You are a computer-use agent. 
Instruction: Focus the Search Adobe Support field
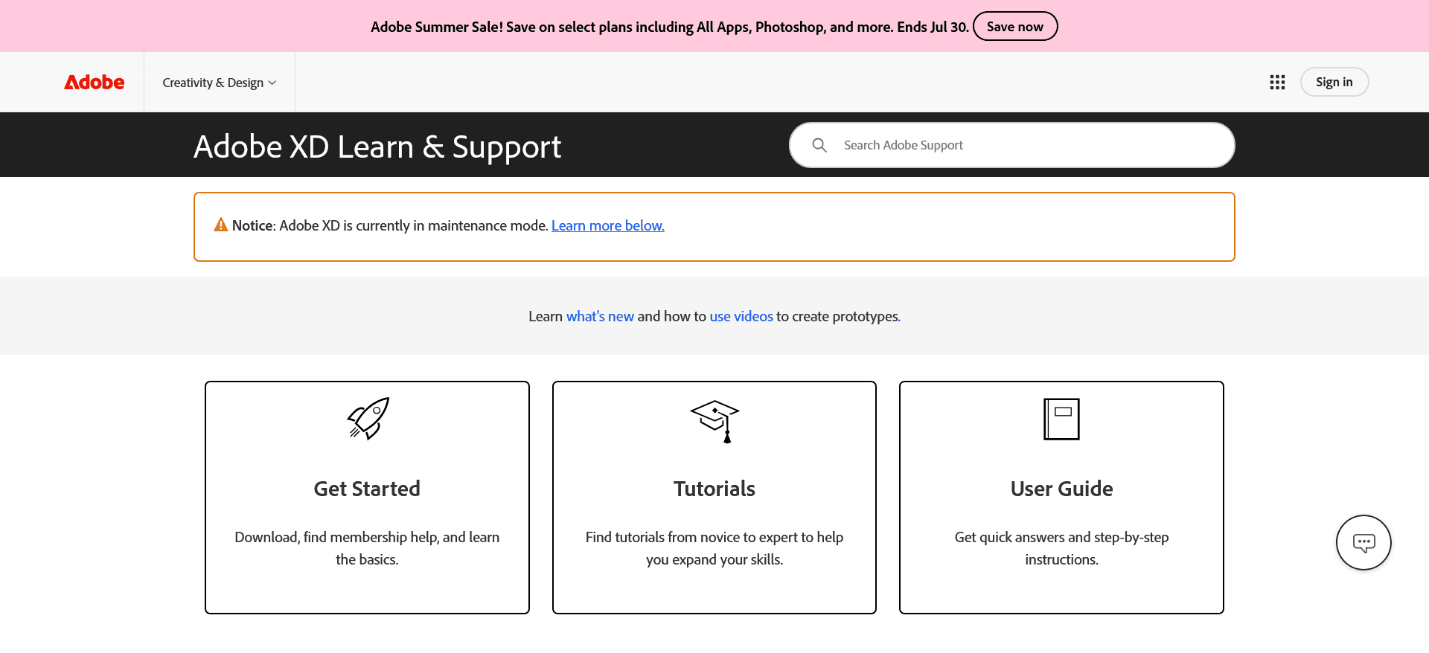tap(1012, 145)
